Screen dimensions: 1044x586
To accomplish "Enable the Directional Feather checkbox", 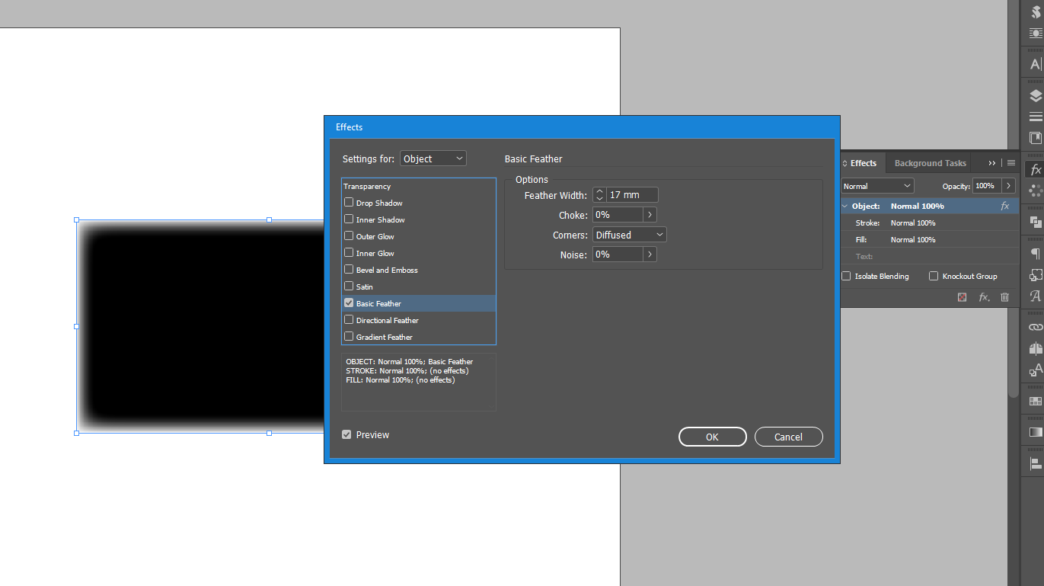I will (349, 320).
